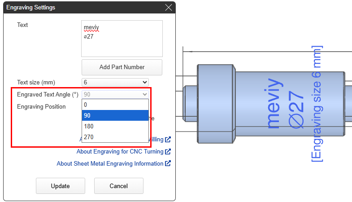
Task: Open the Text size (mm) dropdown
Action: (115, 82)
